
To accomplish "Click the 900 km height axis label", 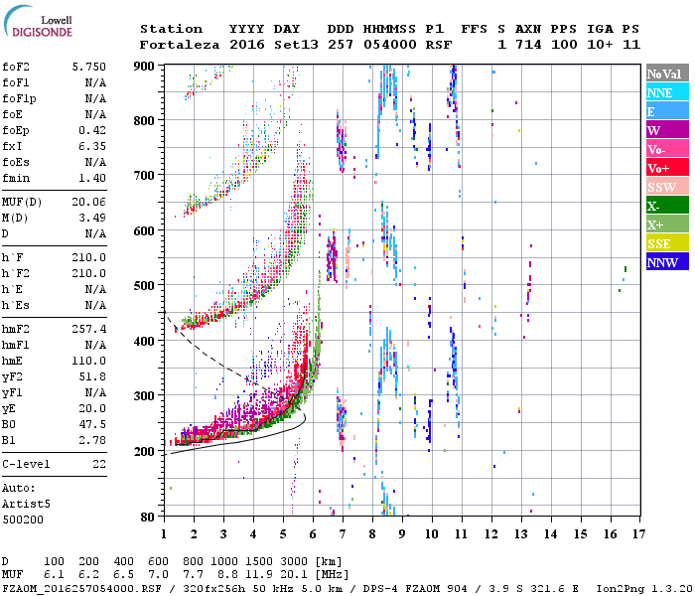I will pyautogui.click(x=144, y=67).
